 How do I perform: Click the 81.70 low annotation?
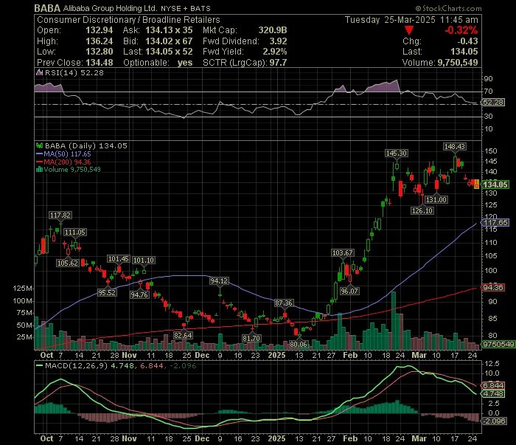tap(251, 338)
